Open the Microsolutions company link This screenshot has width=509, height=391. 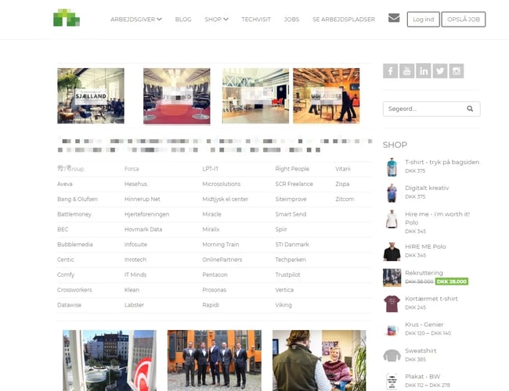(222, 184)
